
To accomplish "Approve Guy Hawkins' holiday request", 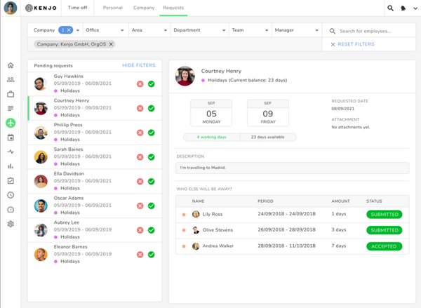I will [152, 84].
